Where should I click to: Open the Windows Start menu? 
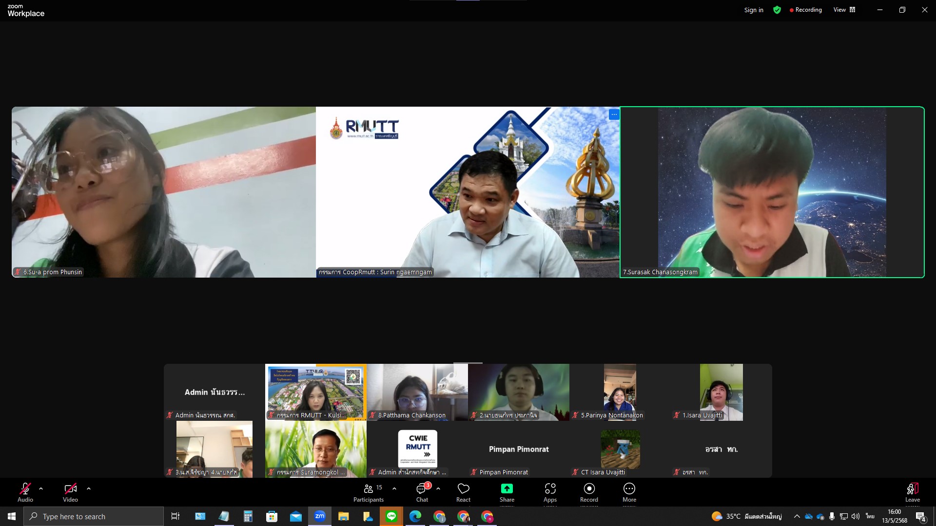coord(12,516)
